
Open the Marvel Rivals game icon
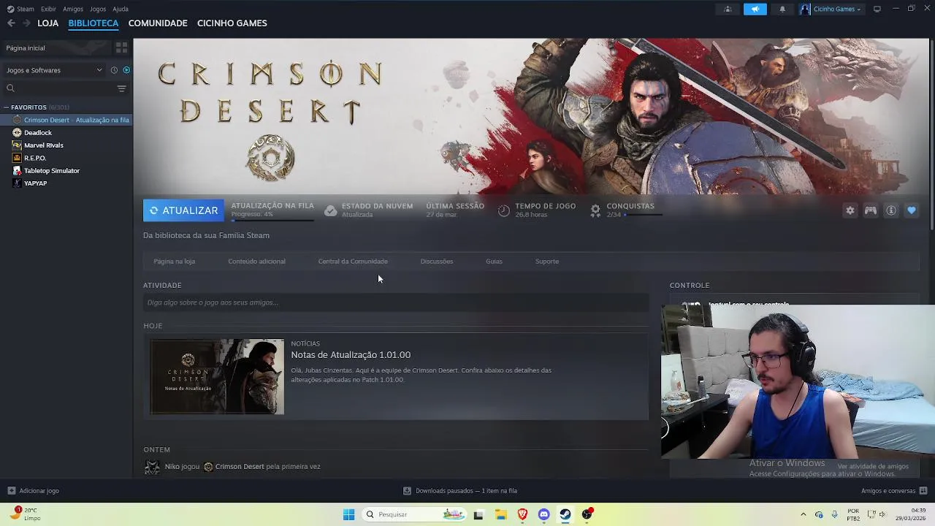tap(17, 145)
